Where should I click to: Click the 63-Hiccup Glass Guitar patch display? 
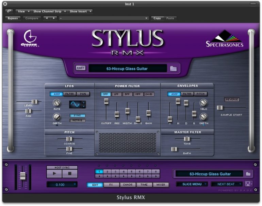(x=128, y=69)
